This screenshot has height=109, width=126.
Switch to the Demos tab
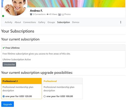[76, 22]
